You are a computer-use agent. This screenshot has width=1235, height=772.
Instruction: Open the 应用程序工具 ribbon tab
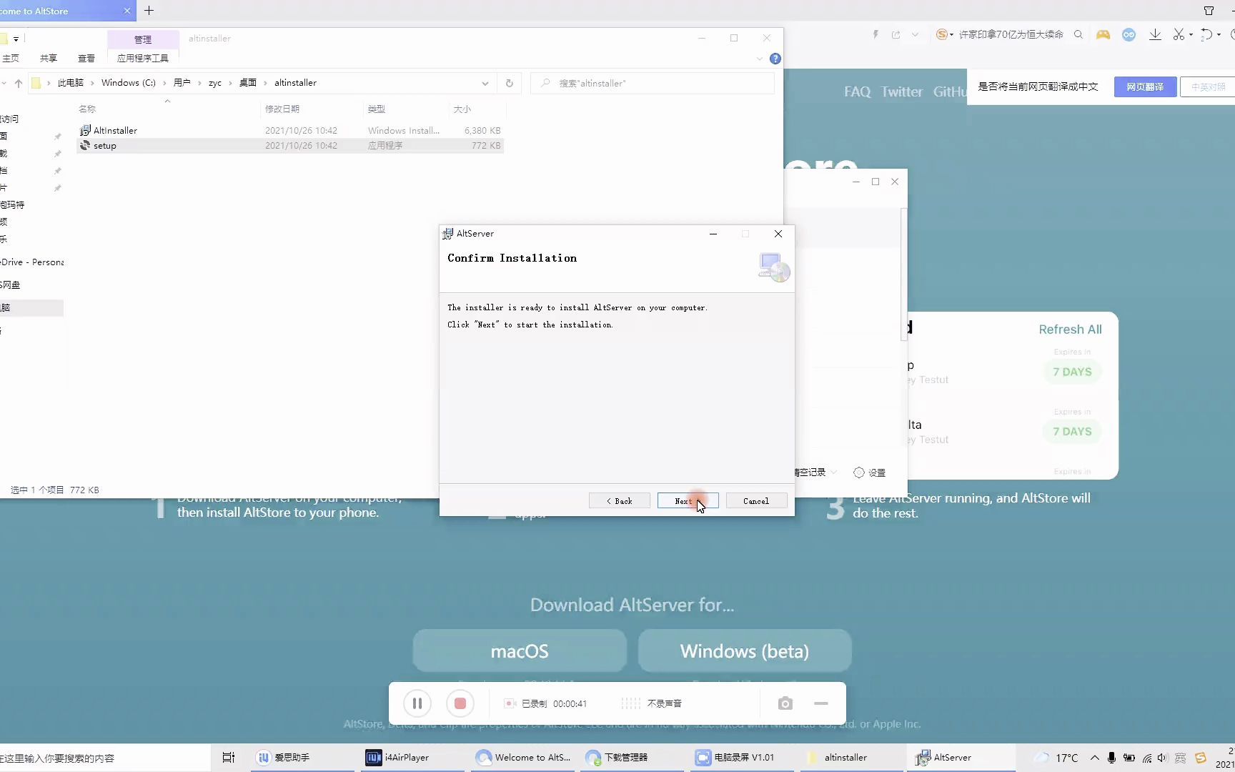click(143, 58)
